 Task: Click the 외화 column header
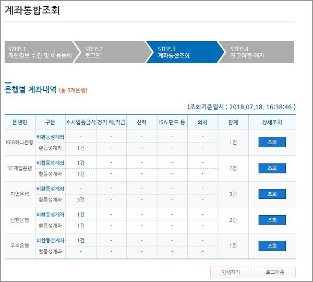[x=202, y=122]
